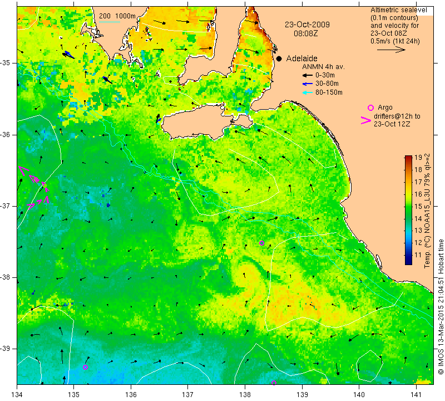
Task: Click the '0-30m' depth label
Action: 325,75
